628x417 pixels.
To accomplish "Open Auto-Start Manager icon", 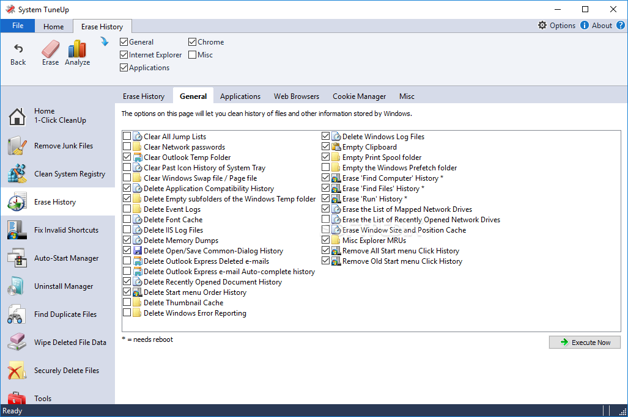I will click(17, 258).
